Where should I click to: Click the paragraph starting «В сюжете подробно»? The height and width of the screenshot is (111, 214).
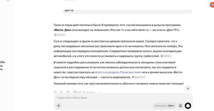[118, 70]
